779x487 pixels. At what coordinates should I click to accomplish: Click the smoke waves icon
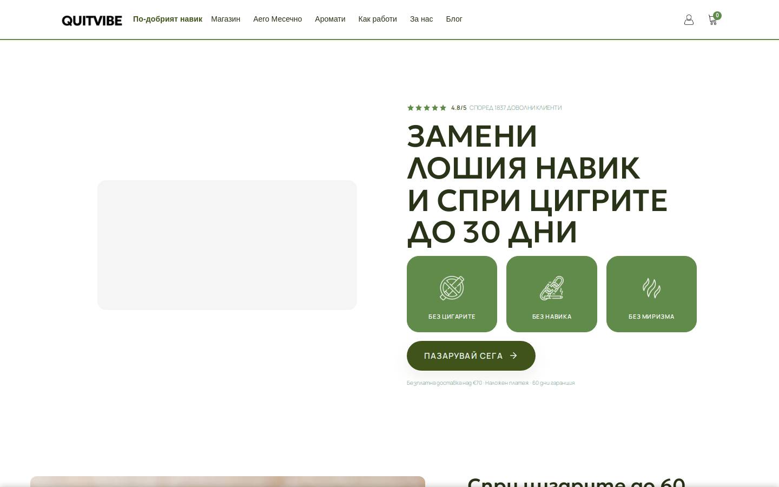(x=651, y=288)
